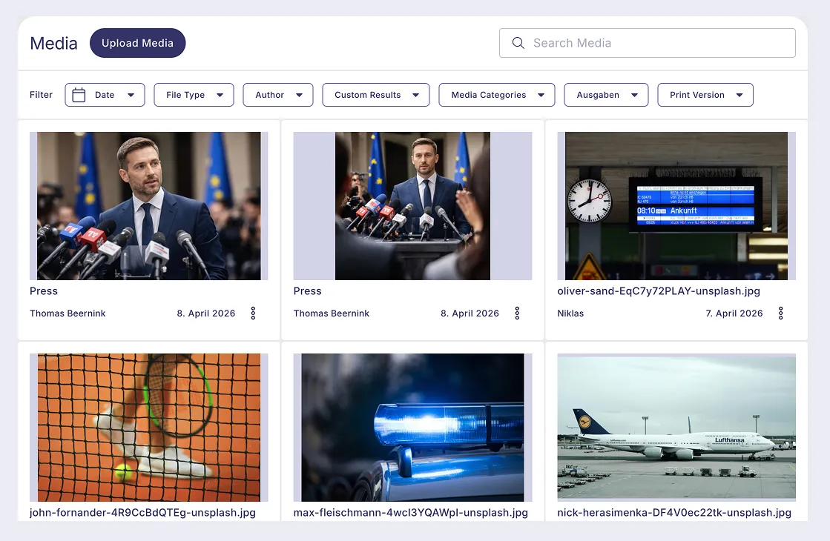The height and width of the screenshot is (541, 830).
Task: Open options menu for oliver-sand image
Action: click(781, 313)
